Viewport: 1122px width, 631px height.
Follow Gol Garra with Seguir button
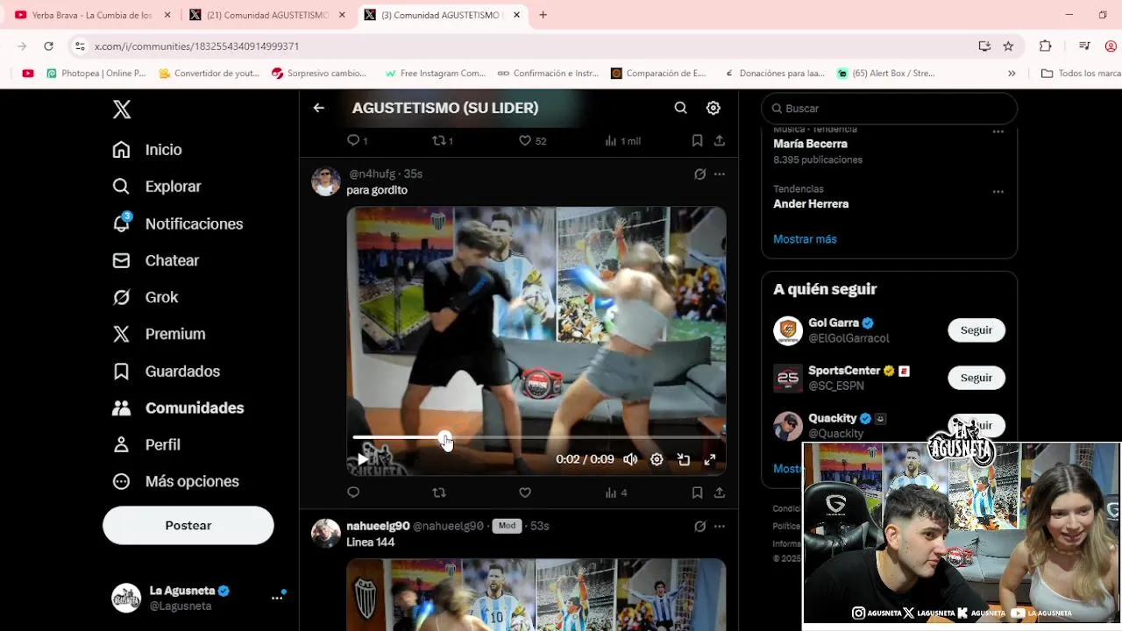pos(976,330)
